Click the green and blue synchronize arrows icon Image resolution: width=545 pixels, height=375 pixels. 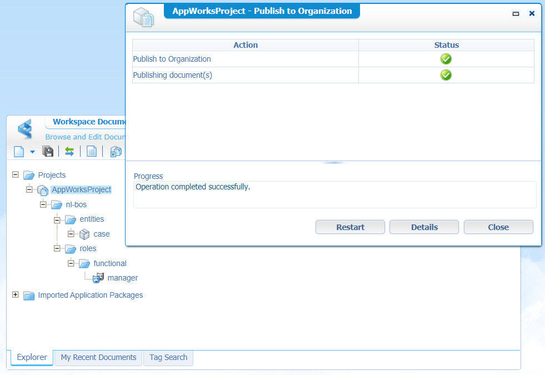(x=69, y=151)
